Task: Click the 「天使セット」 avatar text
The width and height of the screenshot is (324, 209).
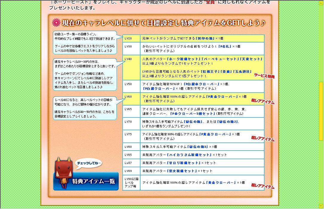Action: coord(251,59)
